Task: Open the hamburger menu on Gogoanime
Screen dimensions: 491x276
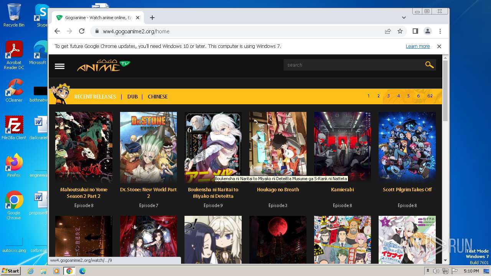Action: (59, 66)
